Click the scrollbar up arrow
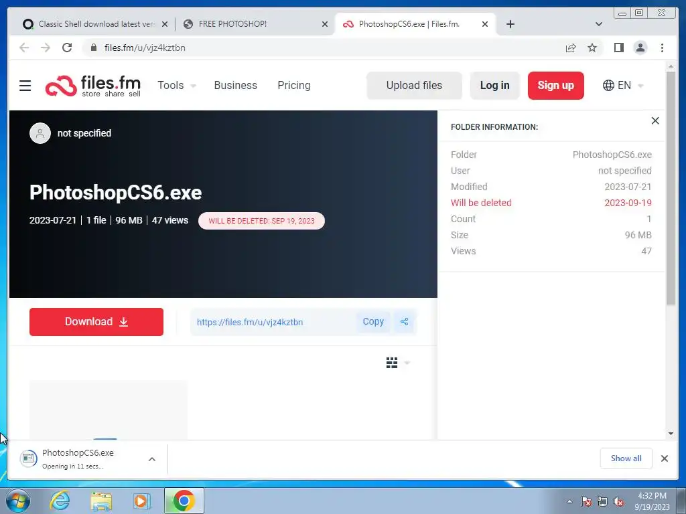686x514 pixels. coord(671,67)
